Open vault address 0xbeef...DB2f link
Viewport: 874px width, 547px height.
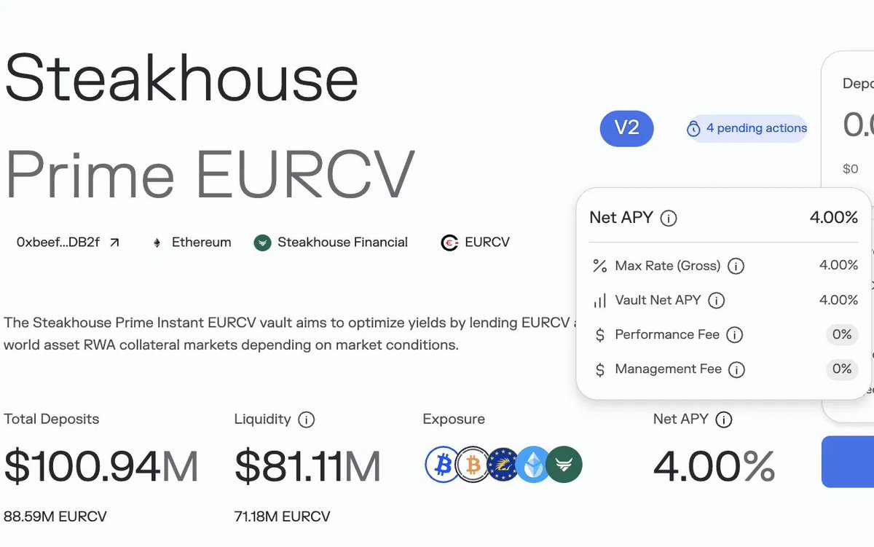(68, 243)
